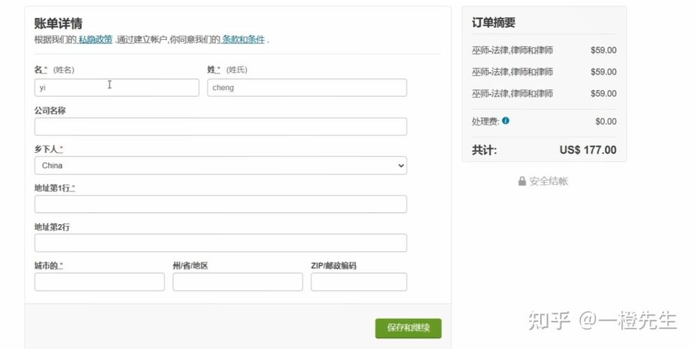Click the 账单详情 heading

tap(58, 23)
